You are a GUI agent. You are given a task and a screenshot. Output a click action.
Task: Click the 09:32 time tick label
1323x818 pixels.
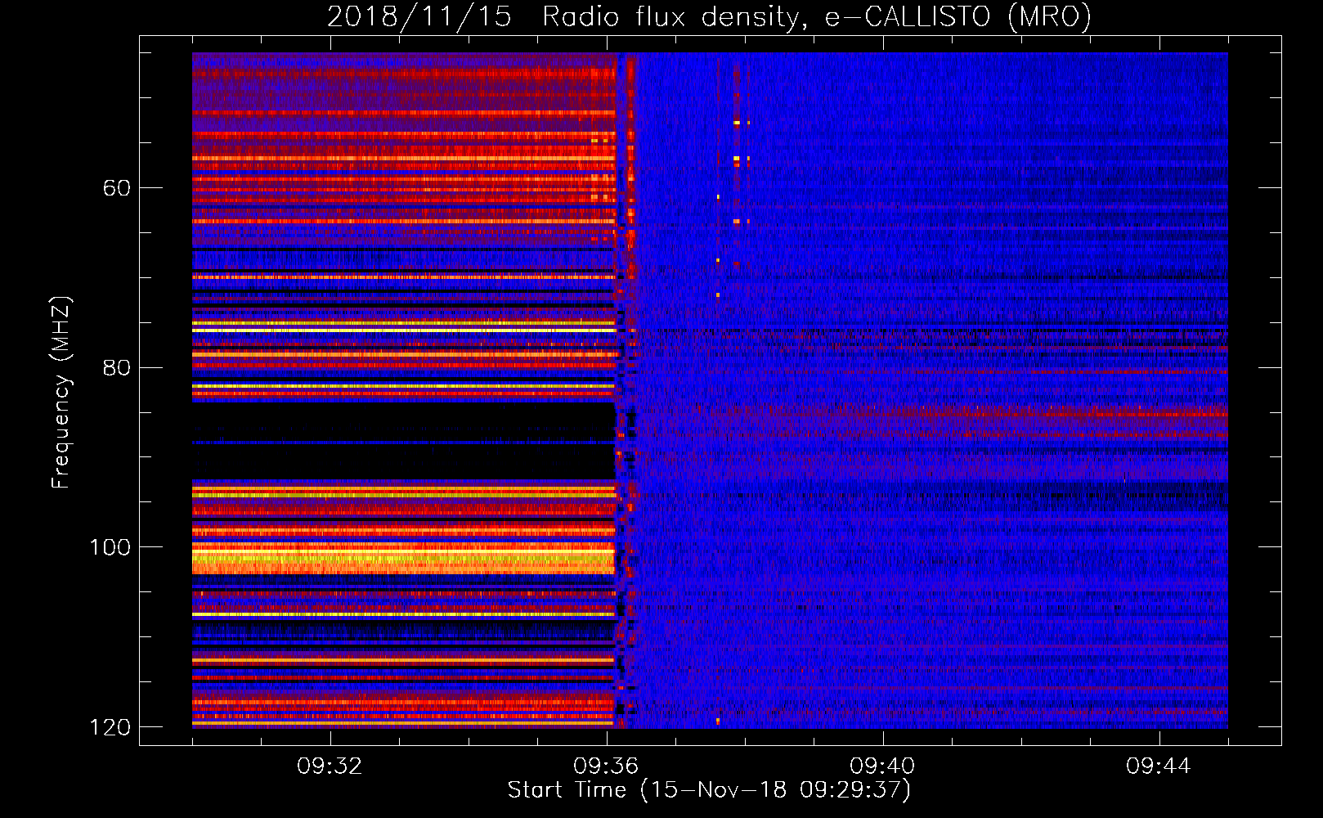click(330, 766)
